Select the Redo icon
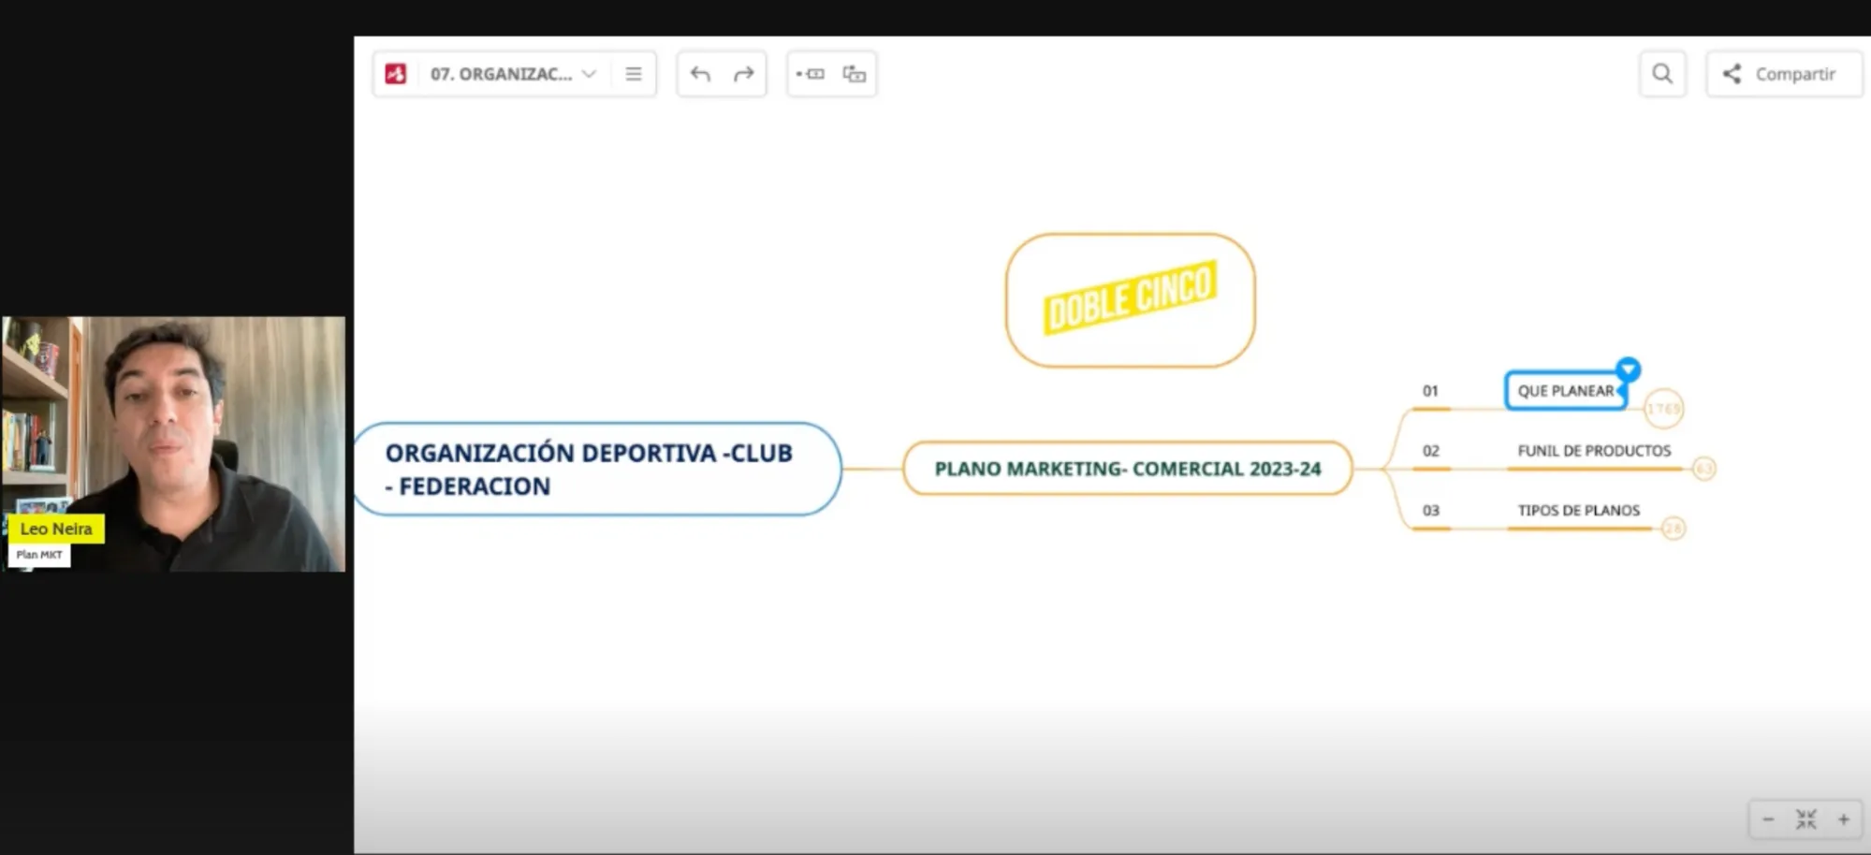Screen dimensions: 1871x855 pyautogui.click(x=743, y=73)
